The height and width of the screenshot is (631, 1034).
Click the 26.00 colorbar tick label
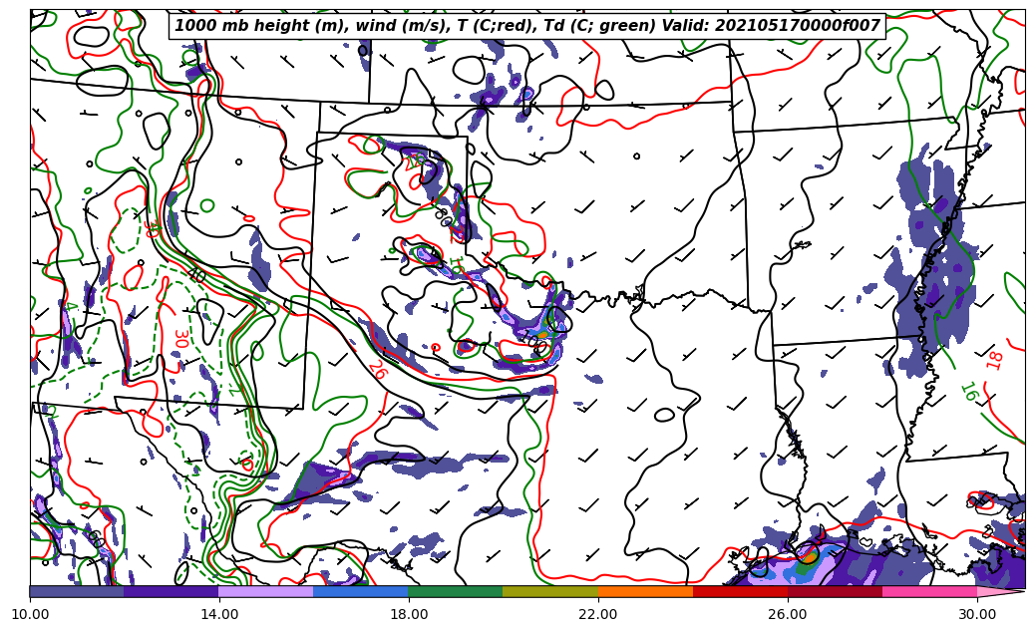coord(788,614)
